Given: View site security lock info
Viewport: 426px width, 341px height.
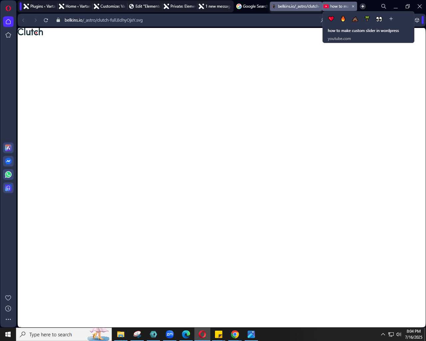Looking at the screenshot, I should pyautogui.click(x=58, y=20).
